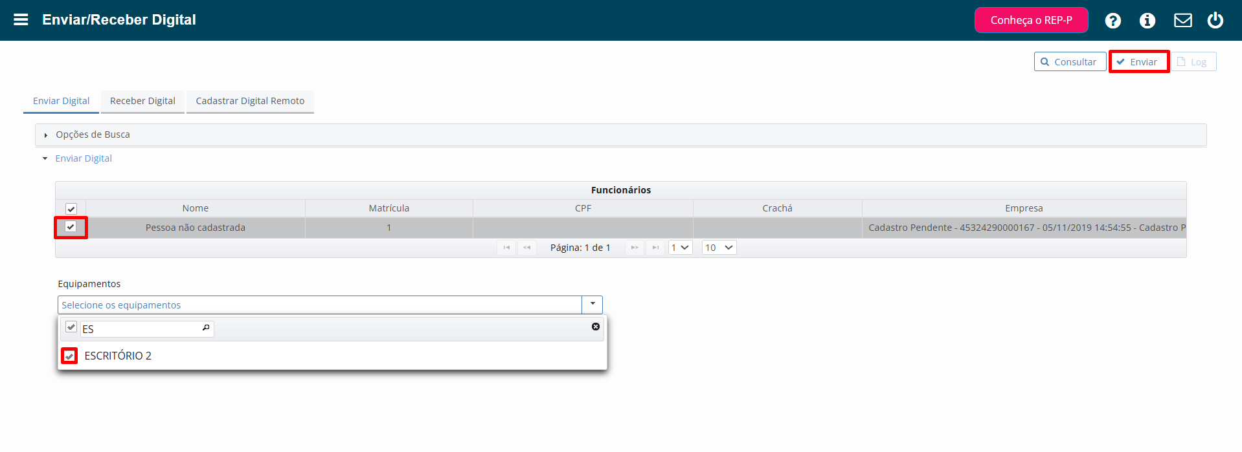Click the CPF column header
Viewport: 1242px width, 452px height.
click(583, 208)
